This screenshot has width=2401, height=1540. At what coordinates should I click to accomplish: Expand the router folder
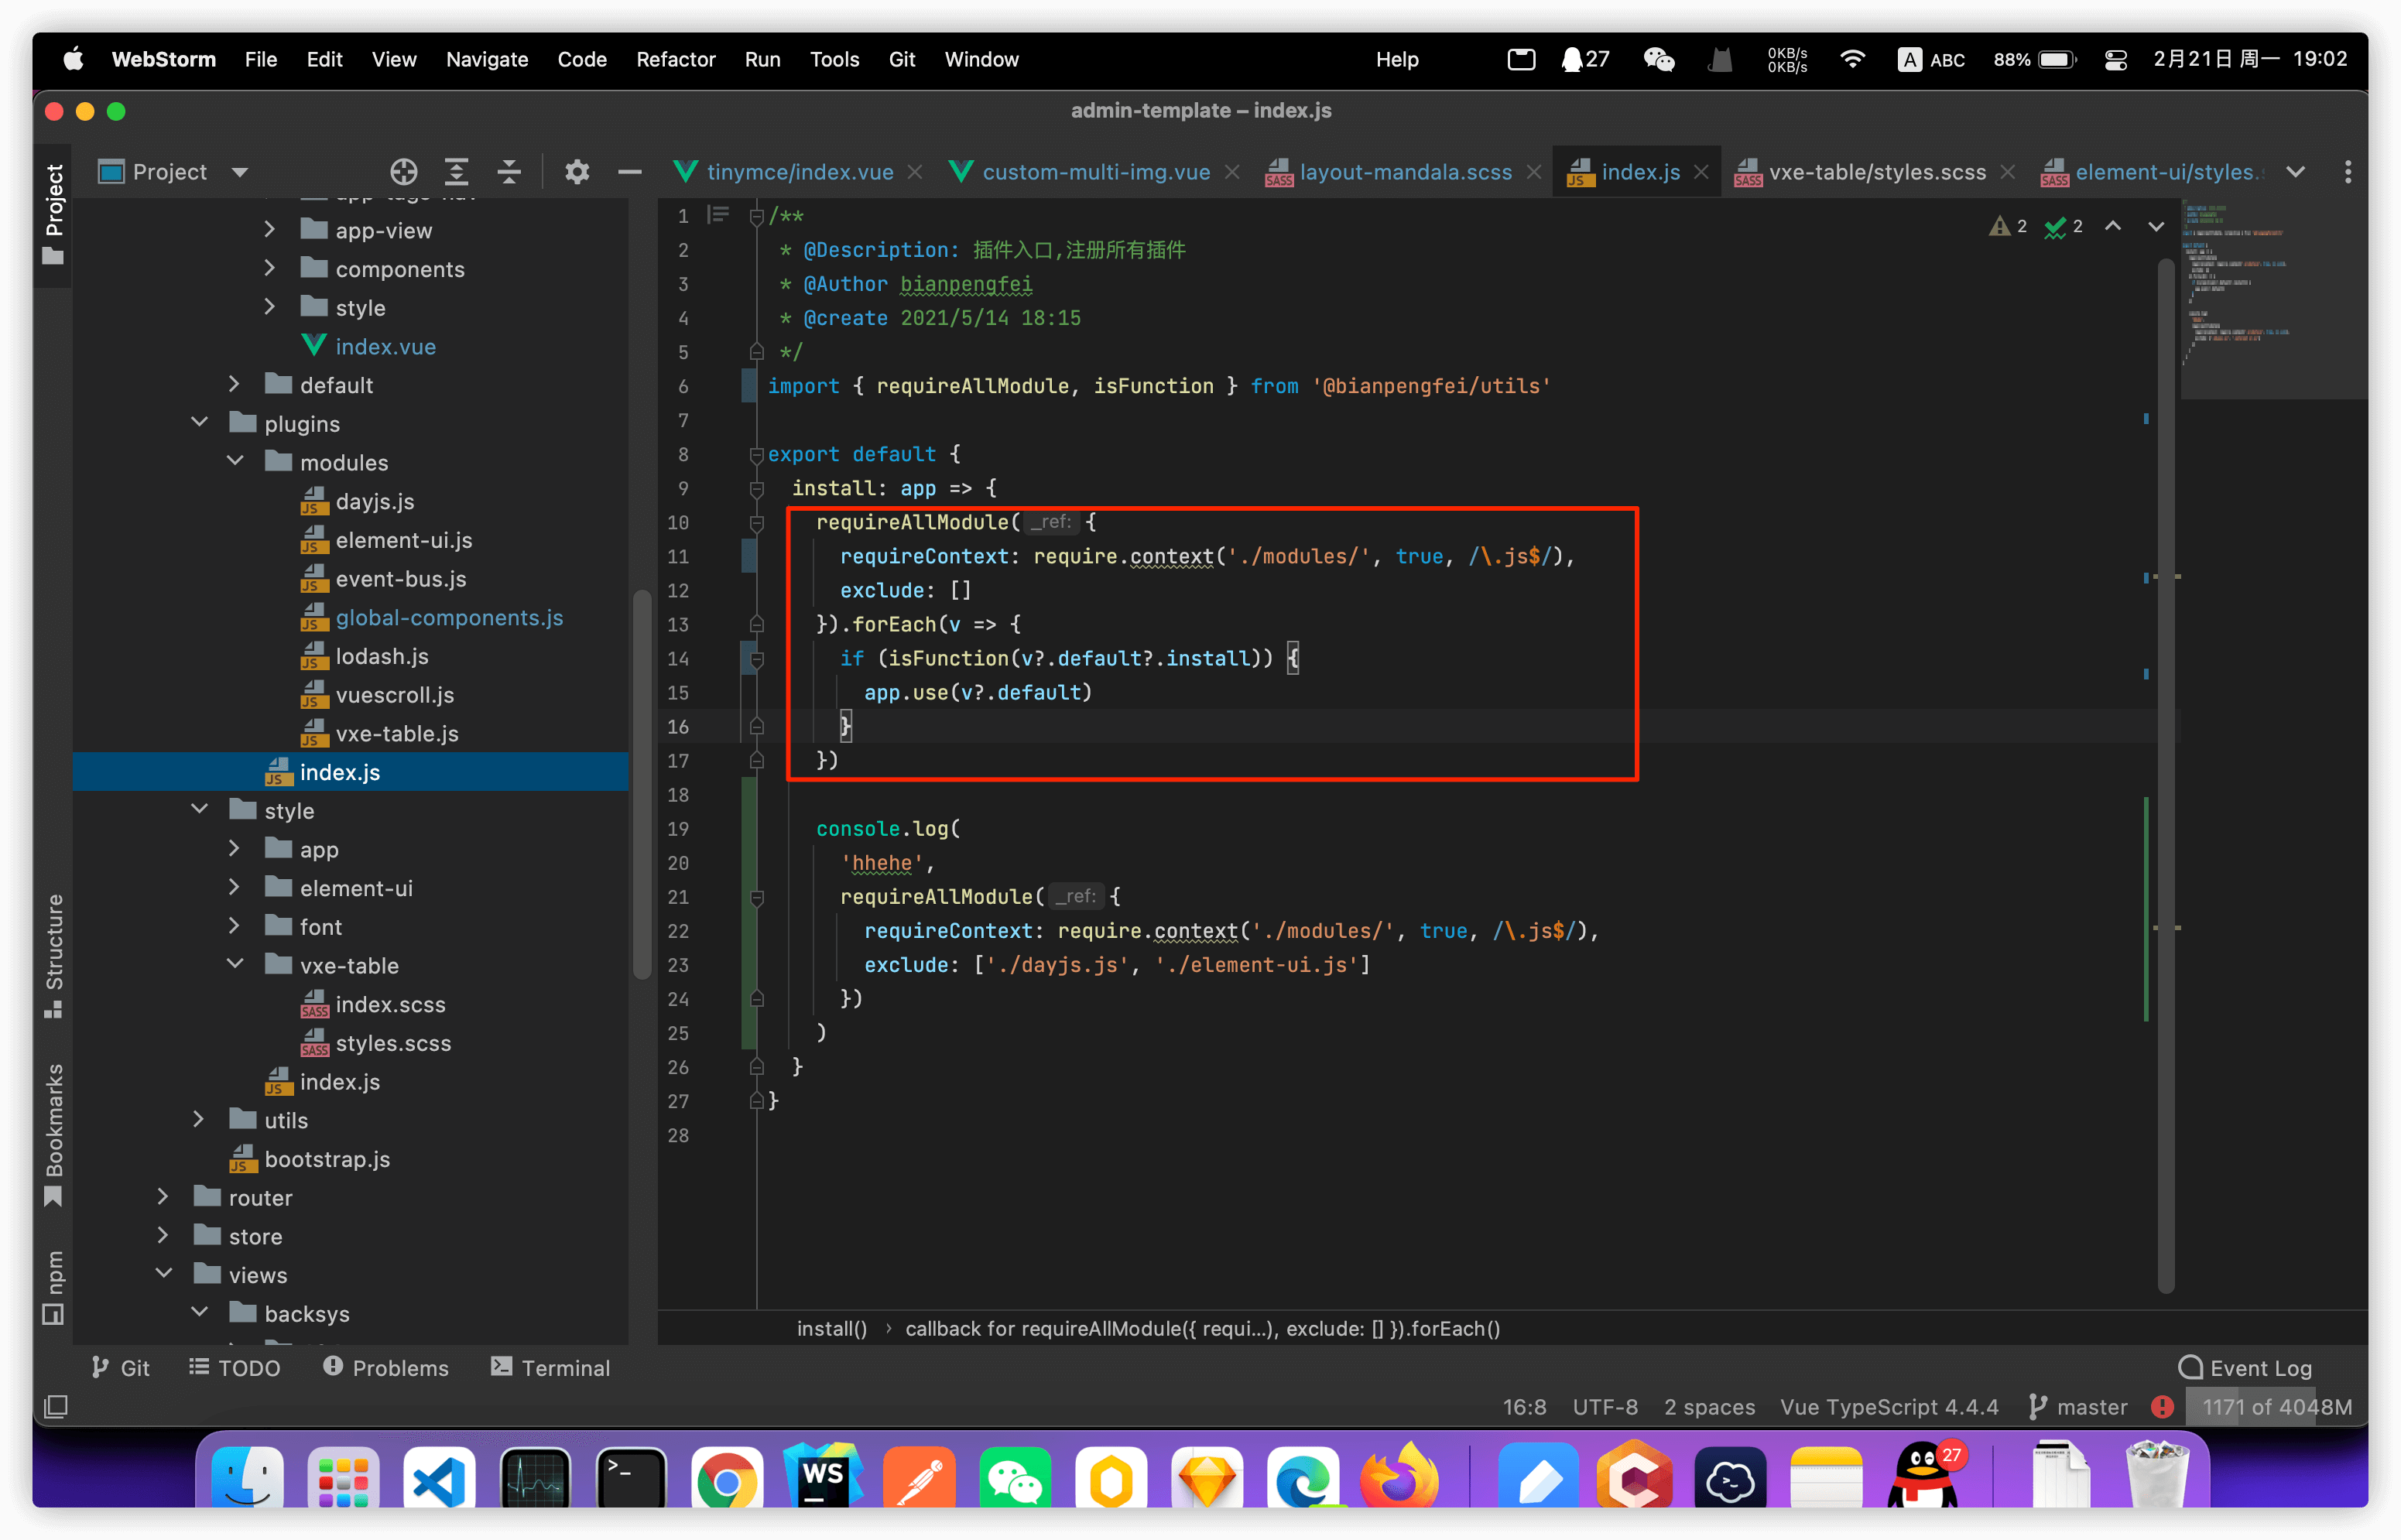point(164,1197)
